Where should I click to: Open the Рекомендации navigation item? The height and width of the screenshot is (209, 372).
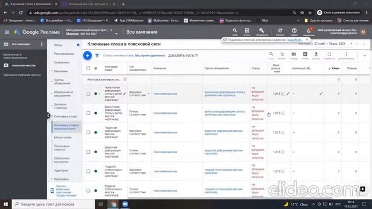pos(64,54)
